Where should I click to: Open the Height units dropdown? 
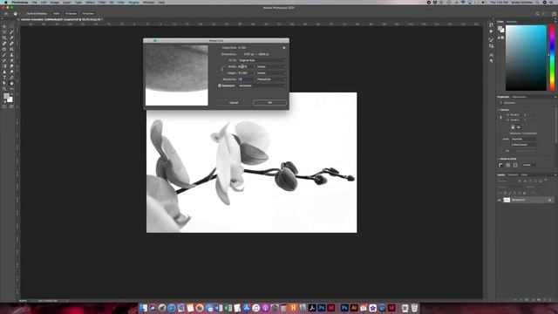click(271, 73)
